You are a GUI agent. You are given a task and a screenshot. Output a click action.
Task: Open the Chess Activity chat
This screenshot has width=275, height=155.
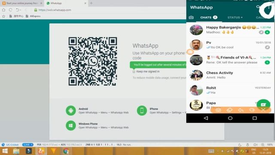(x=230, y=75)
